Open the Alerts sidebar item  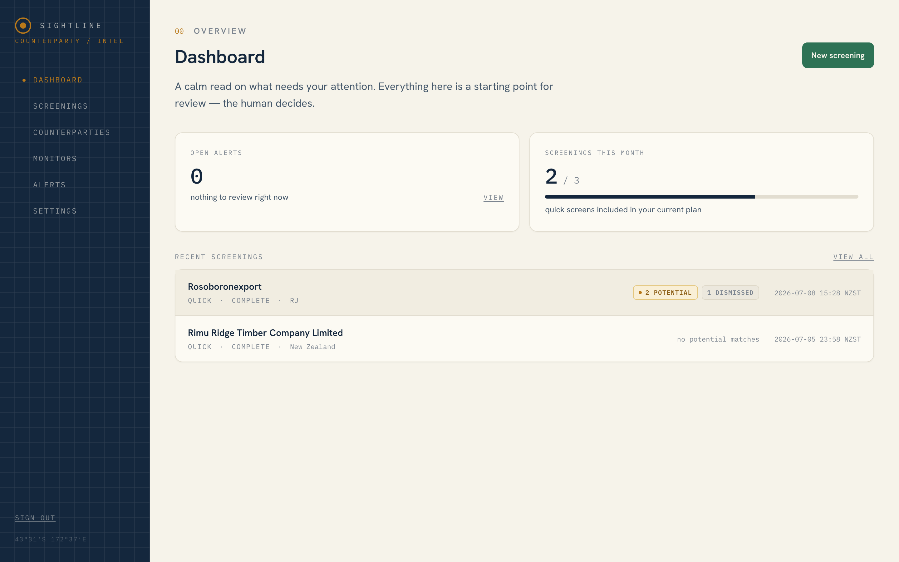49,185
